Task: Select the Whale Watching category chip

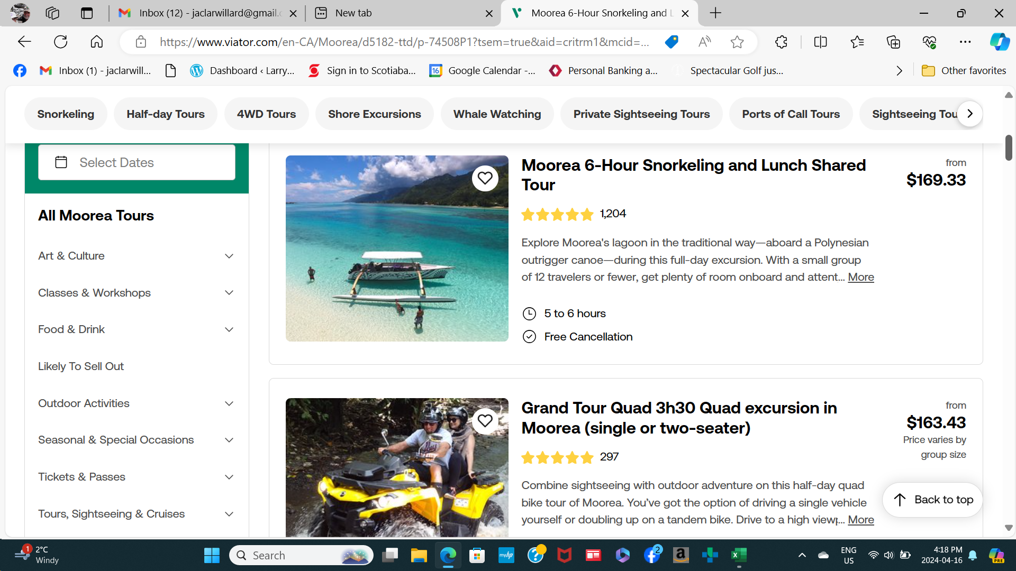Action: (x=497, y=114)
